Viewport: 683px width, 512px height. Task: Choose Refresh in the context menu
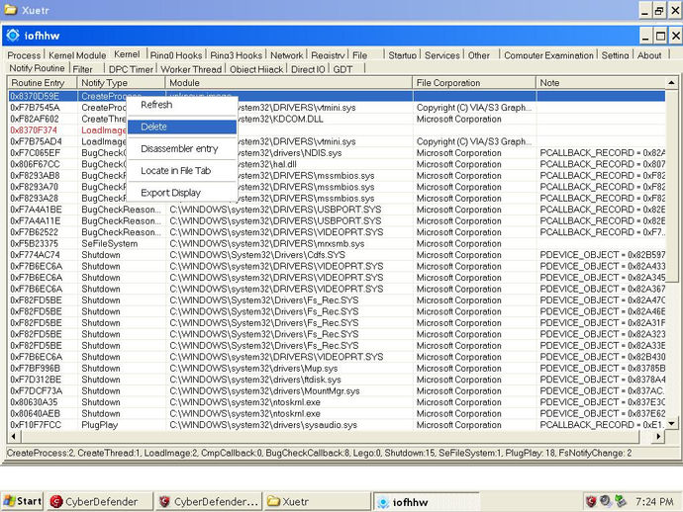pyautogui.click(x=182, y=105)
